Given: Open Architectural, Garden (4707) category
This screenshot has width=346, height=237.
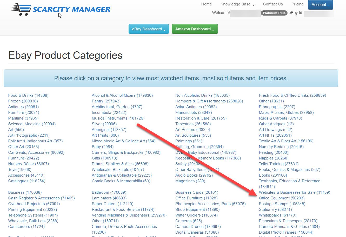Looking at the screenshot, I should (117, 107).
